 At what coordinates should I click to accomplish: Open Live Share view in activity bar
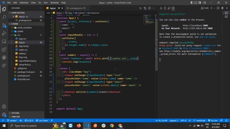tap(4, 66)
